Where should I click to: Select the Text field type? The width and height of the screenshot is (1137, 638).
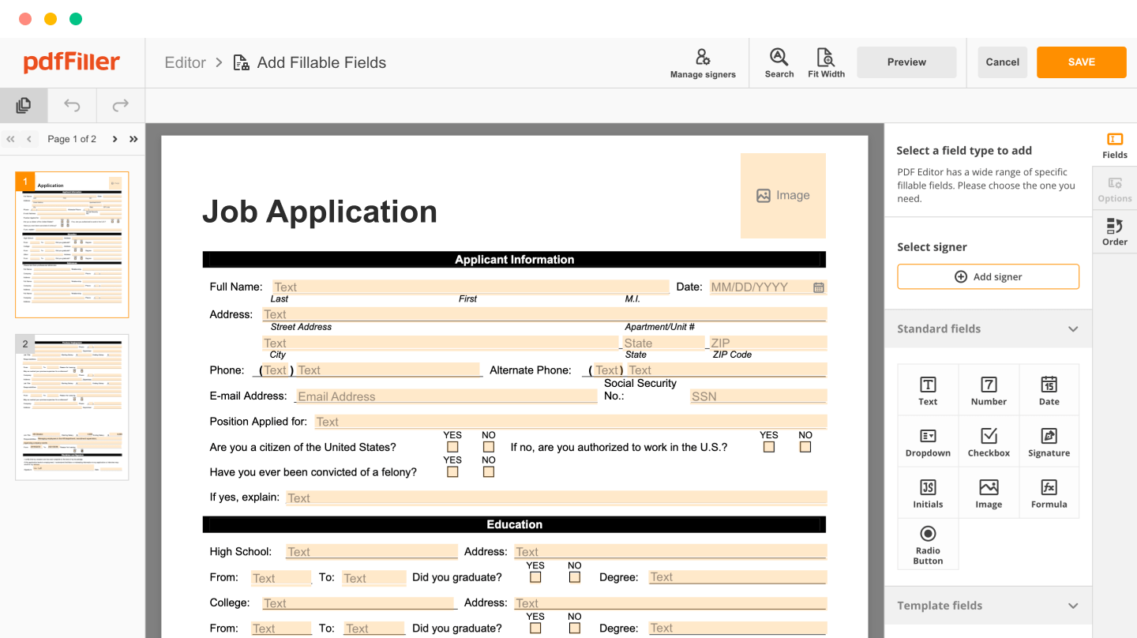point(928,388)
